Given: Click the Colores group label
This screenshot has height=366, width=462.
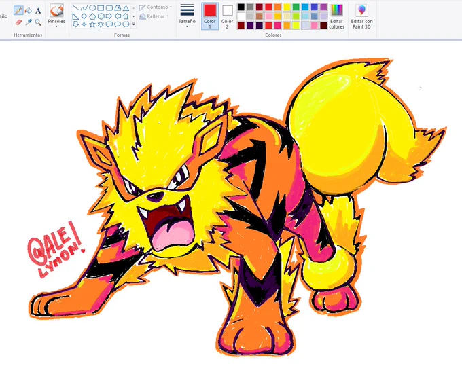Looking at the screenshot, I should pyautogui.click(x=273, y=35).
